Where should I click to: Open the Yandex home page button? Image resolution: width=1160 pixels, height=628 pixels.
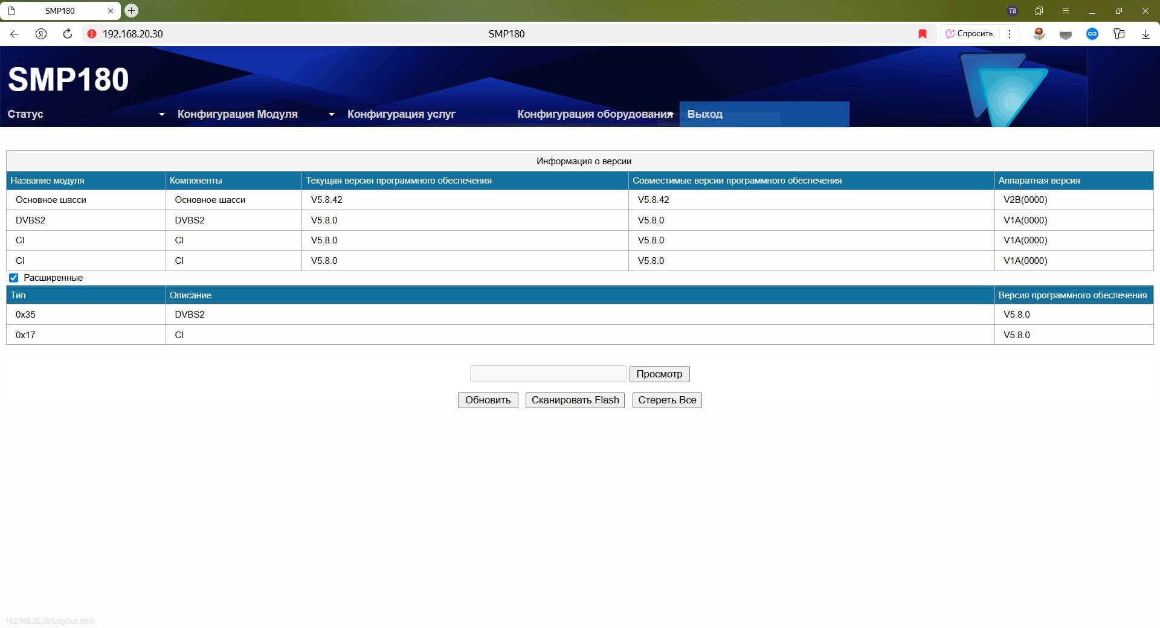coord(41,34)
